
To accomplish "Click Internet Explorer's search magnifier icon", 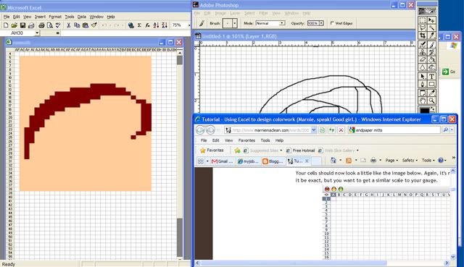I will click(x=446, y=130).
